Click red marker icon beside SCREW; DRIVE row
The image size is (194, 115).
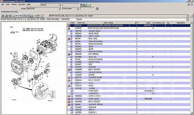coord(69,96)
